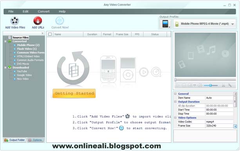Open the Convert menu
240x151 pixels.
[43, 11]
